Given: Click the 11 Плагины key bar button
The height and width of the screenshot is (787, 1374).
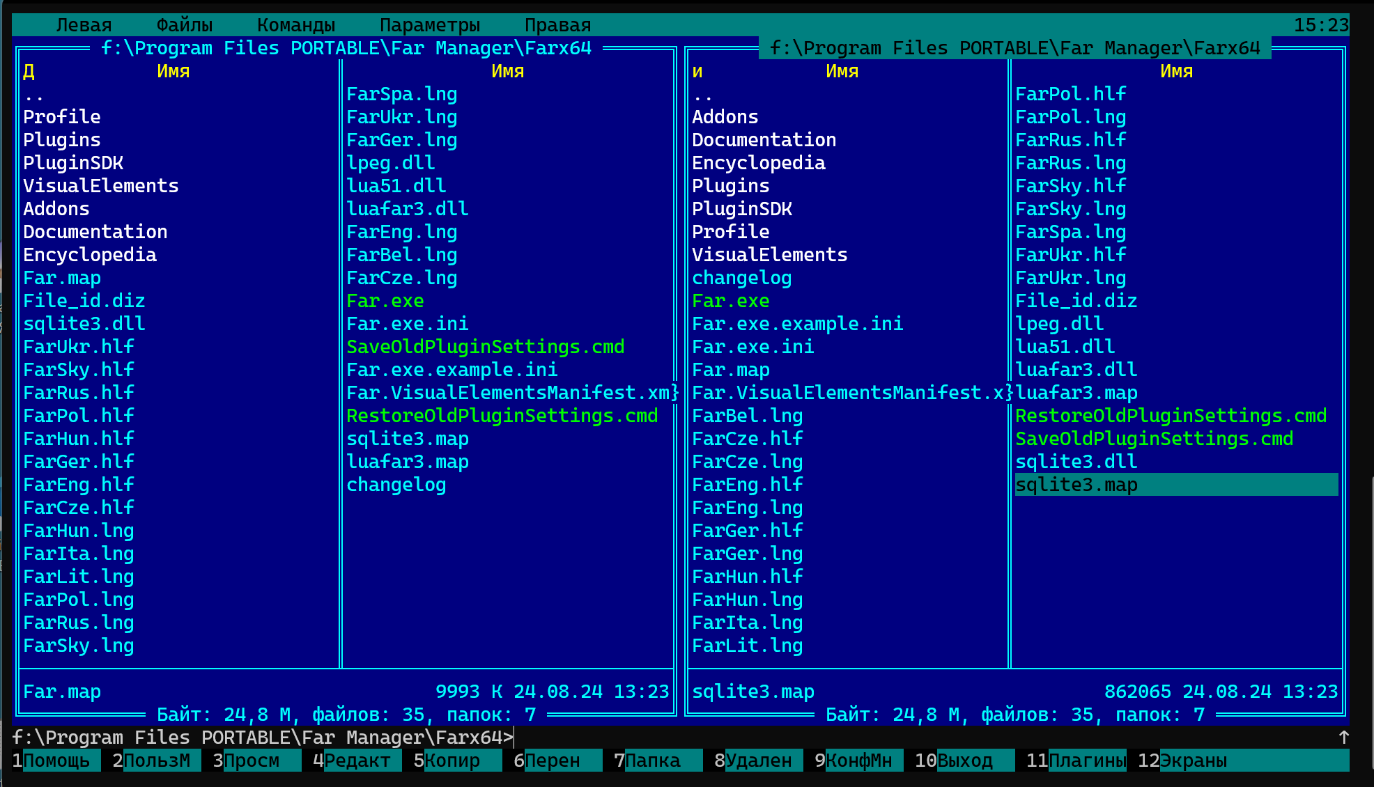Looking at the screenshot, I should 1076,761.
